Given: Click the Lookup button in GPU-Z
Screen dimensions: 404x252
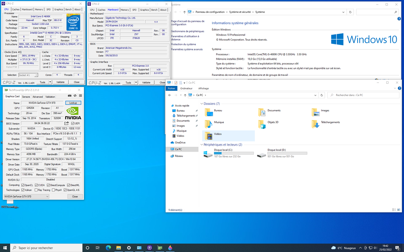Looking at the screenshot, I should click(73, 103).
